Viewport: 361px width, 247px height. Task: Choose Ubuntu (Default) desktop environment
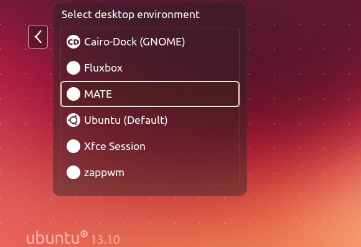(150, 120)
